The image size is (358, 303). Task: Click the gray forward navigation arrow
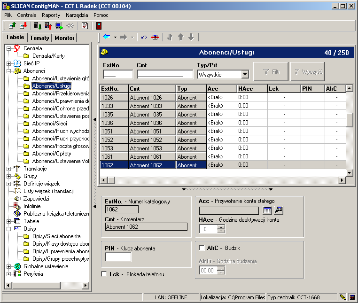124,37
